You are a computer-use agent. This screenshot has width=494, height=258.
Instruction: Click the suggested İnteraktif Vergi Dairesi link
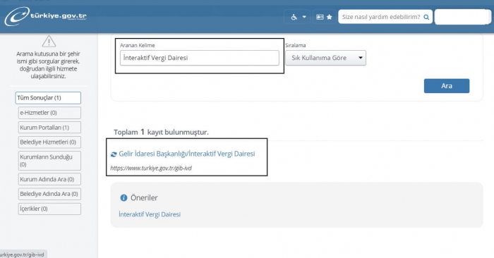coord(150,214)
